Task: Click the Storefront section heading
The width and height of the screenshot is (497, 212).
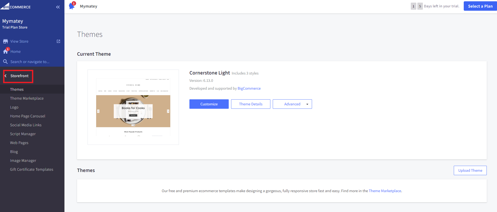Action: click(x=19, y=76)
